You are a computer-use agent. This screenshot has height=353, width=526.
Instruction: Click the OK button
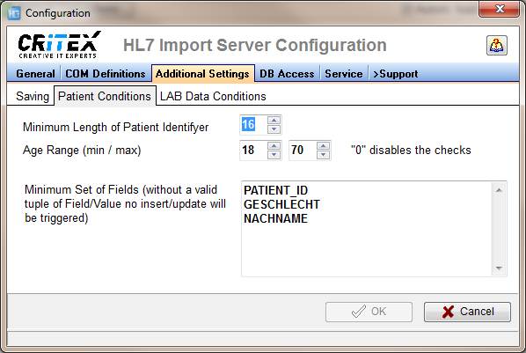coord(369,312)
